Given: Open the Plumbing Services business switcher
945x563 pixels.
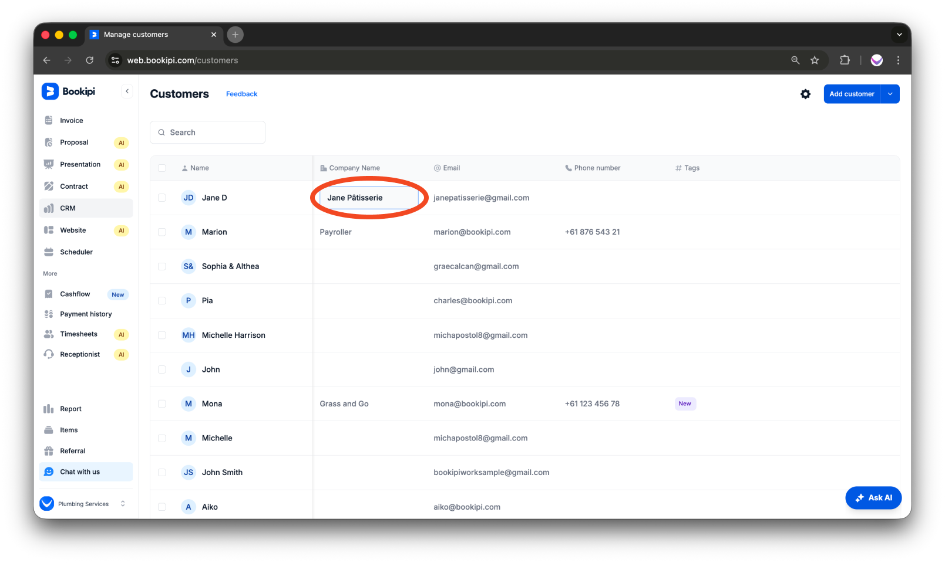Looking at the screenshot, I should click(83, 503).
